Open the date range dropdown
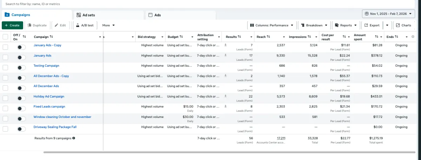Viewport: 421px width, 160px height. [x=388, y=14]
